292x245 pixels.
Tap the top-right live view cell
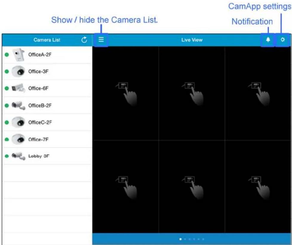click(258, 93)
